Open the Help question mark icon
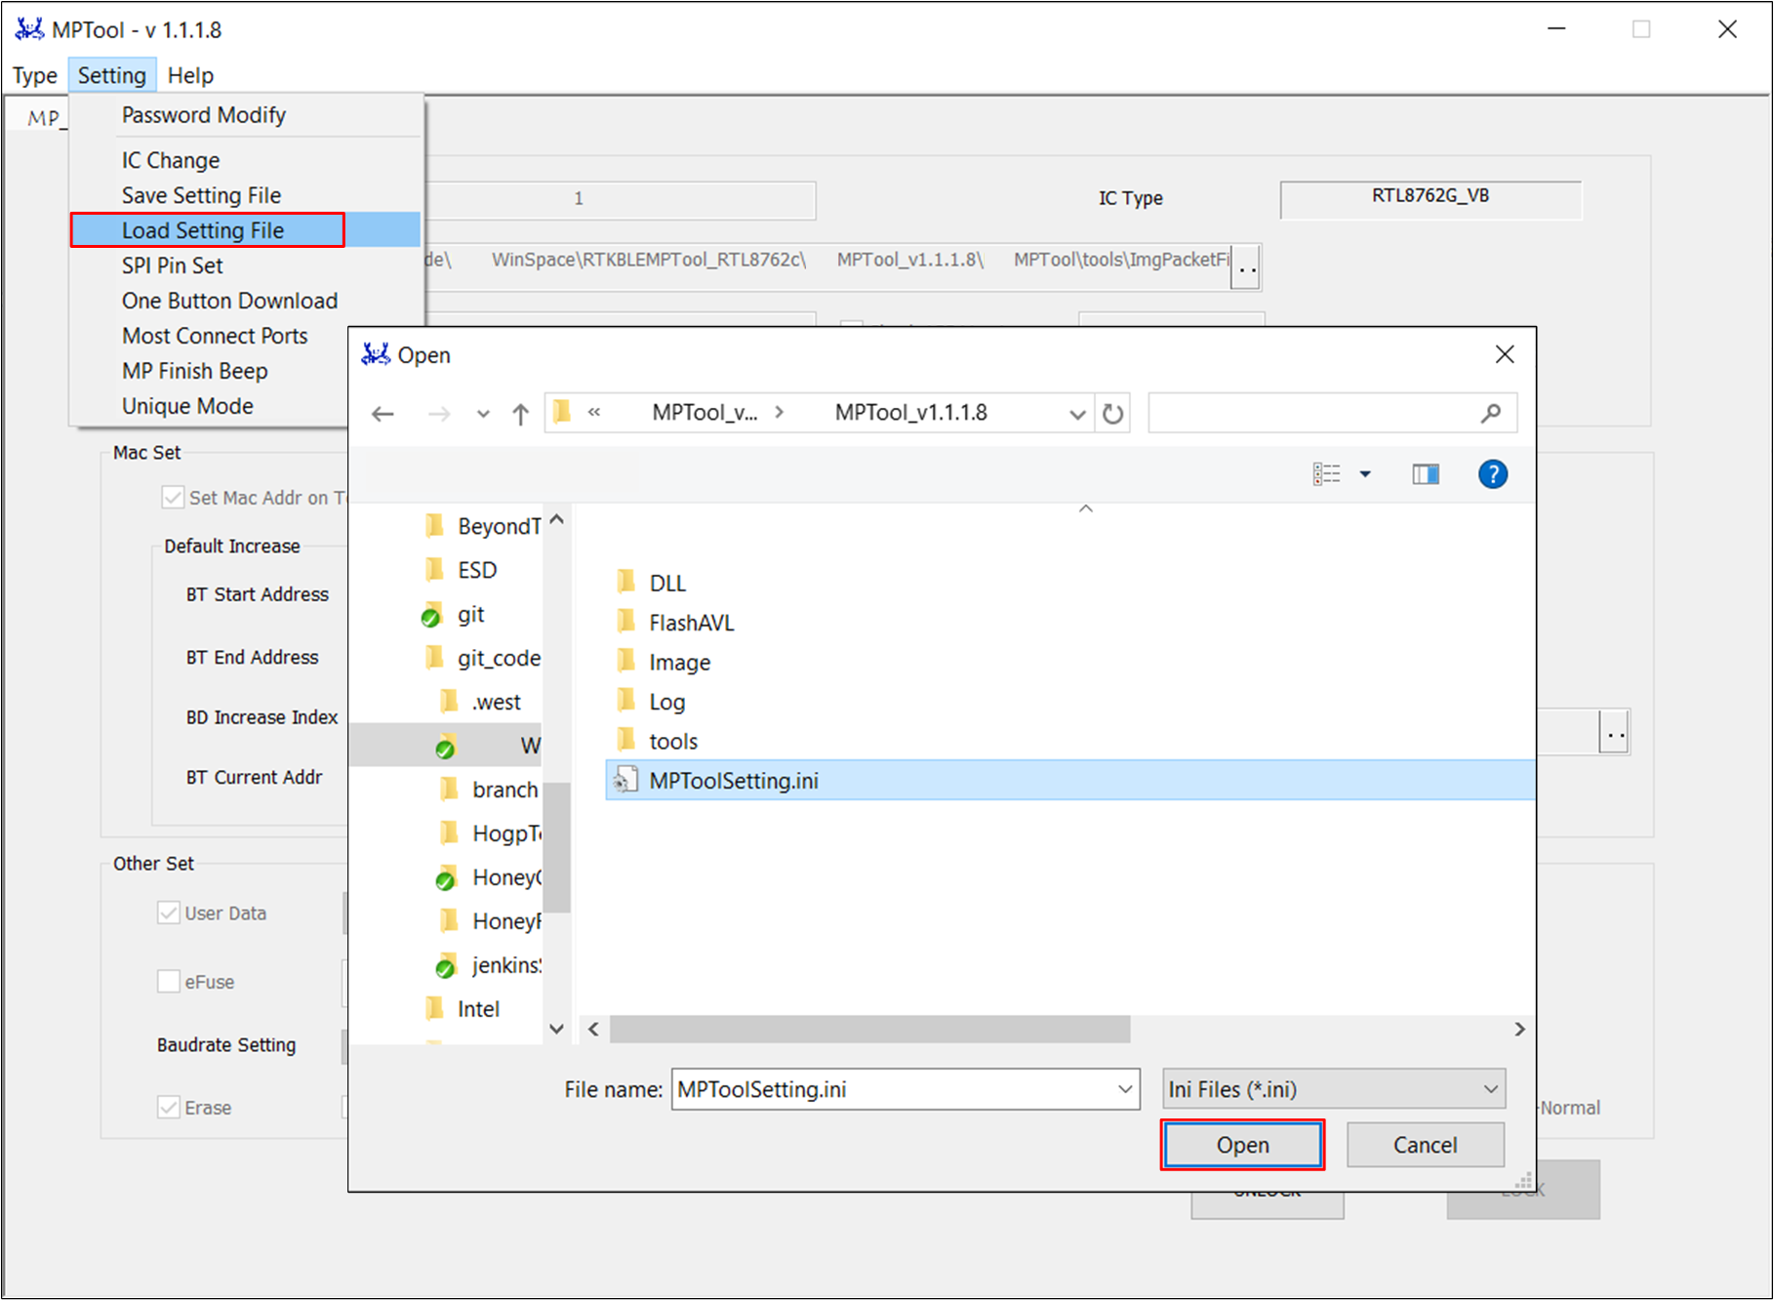The image size is (1774, 1300). click(1492, 474)
